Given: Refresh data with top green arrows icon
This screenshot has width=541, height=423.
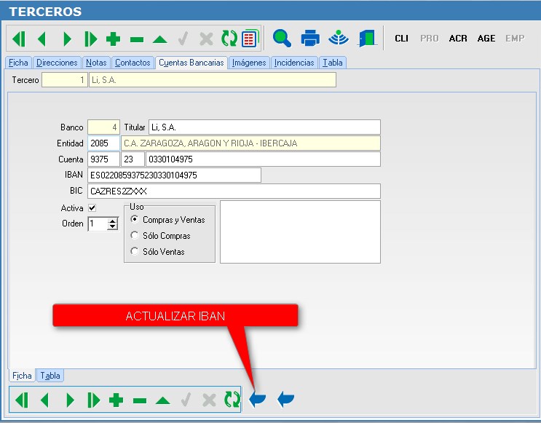Looking at the screenshot, I should [x=229, y=39].
